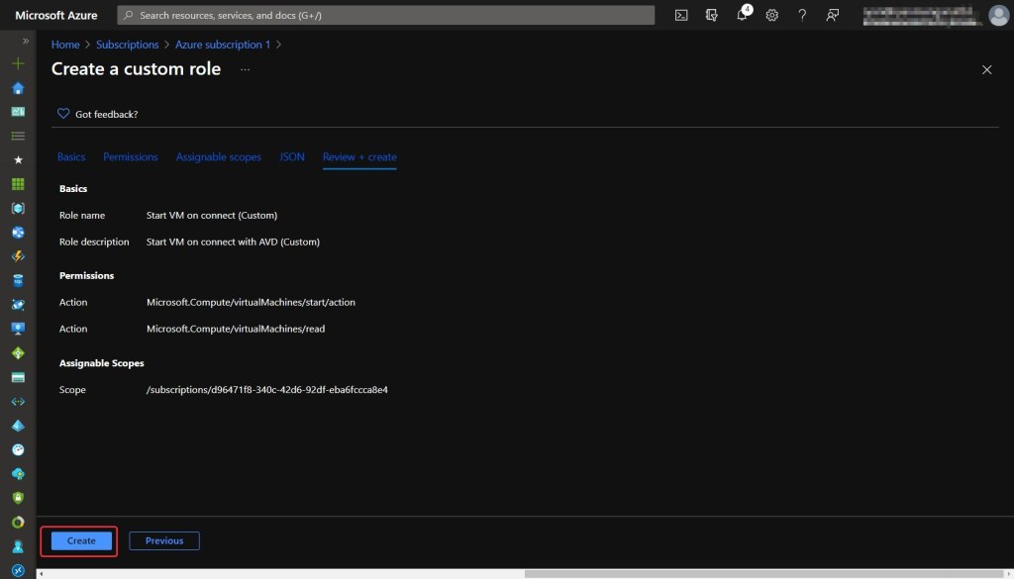This screenshot has width=1014, height=579.
Task: Go to Home breadcrumb link
Action: coord(65,45)
